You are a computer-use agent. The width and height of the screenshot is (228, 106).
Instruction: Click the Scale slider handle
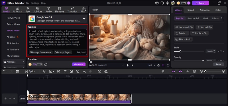(x=180, y=51)
